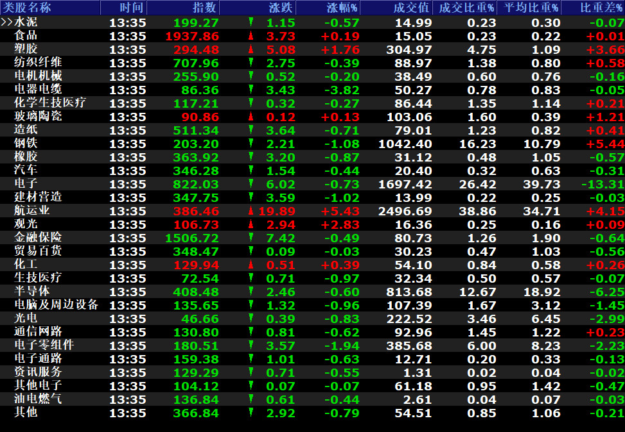Screen dimensions: 625x432
Task: Click the change percent +2.83
Action: (340, 225)
